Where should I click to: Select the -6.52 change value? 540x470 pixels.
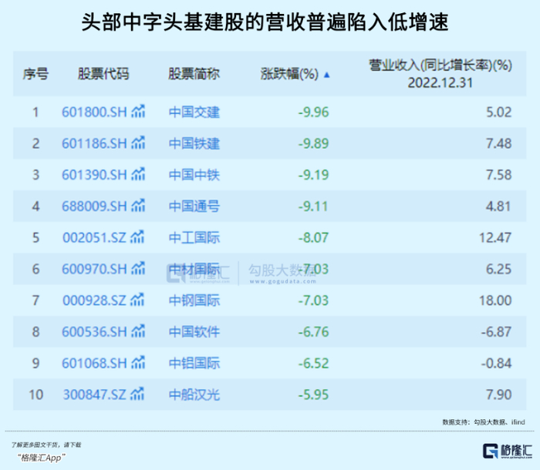(x=313, y=364)
